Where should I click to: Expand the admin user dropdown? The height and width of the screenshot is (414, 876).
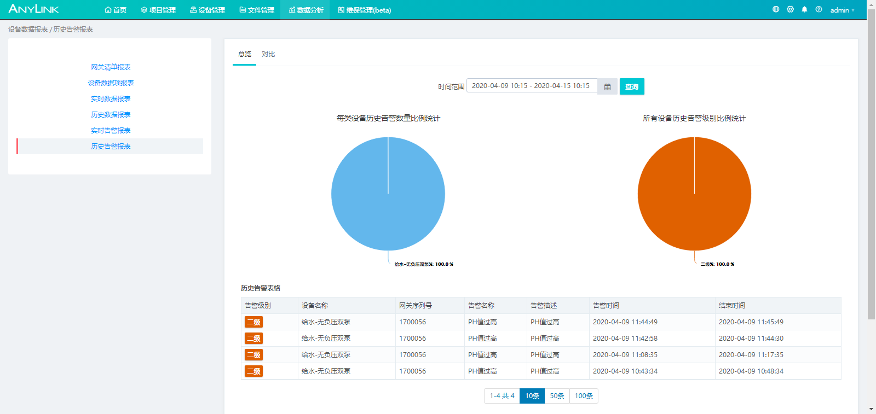coord(842,10)
